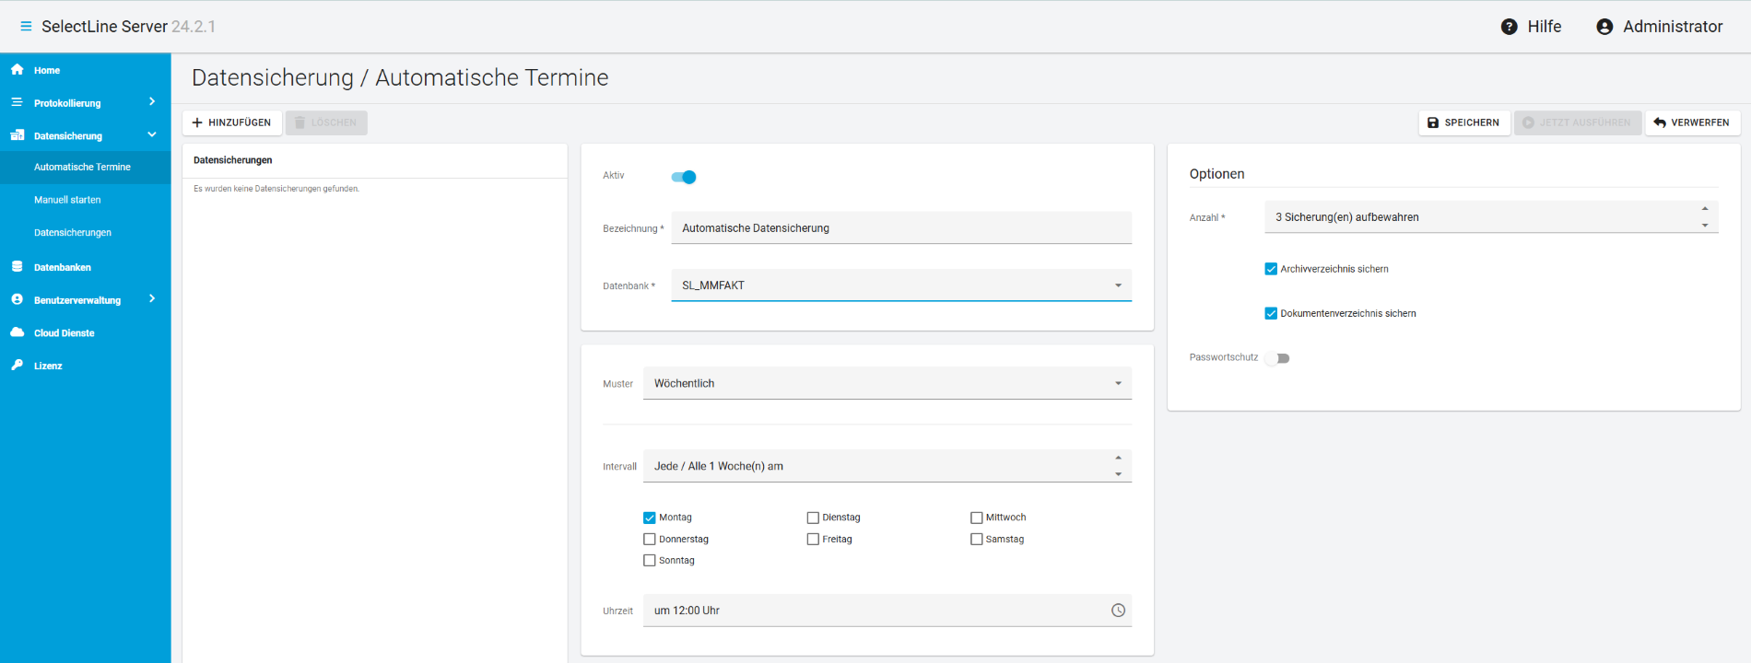Viewport: 1751px width, 663px height.
Task: Toggle the Aktiv switch off
Action: coord(684,177)
